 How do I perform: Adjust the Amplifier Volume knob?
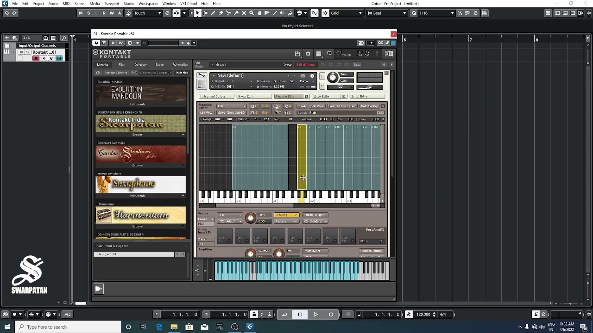[250, 253]
